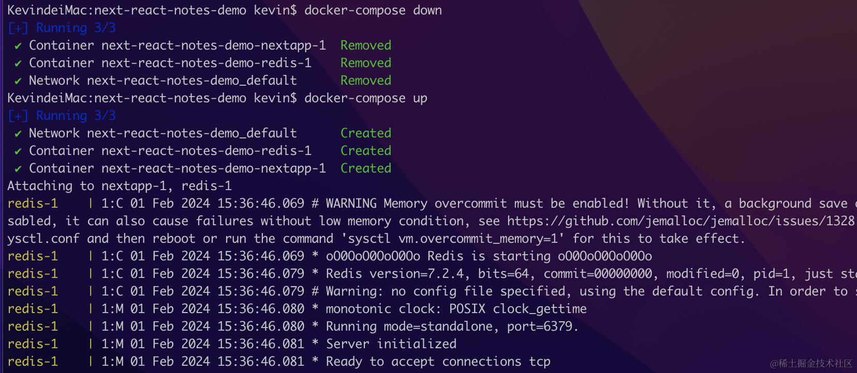Click the [+] marker under docker-compose down

(x=18, y=28)
